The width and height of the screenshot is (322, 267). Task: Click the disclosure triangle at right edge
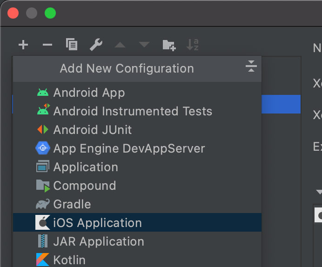click(x=319, y=192)
